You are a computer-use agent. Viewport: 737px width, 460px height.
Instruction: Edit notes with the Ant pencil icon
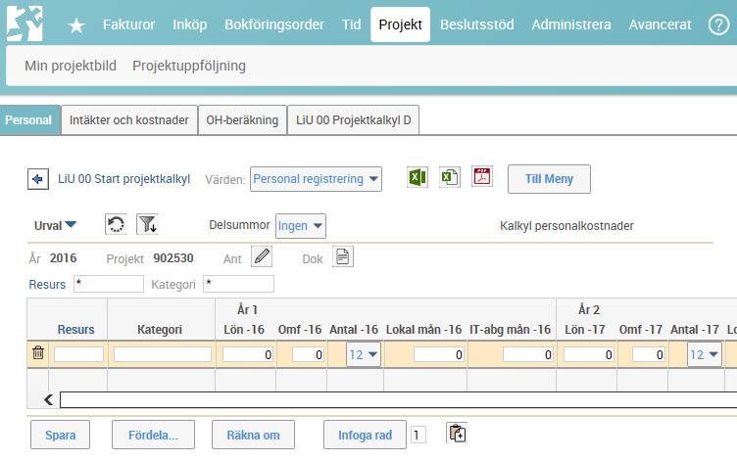[x=262, y=256]
